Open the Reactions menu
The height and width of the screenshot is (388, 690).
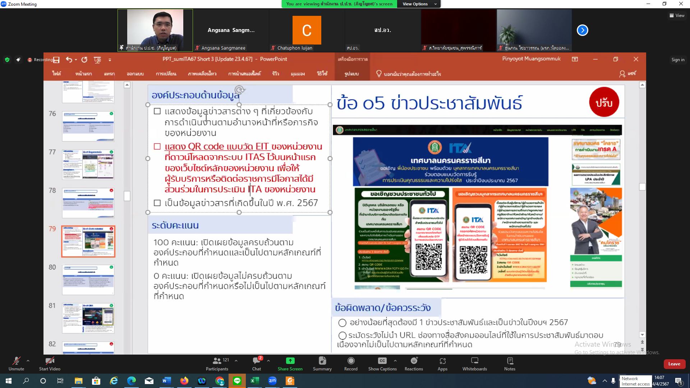414,364
